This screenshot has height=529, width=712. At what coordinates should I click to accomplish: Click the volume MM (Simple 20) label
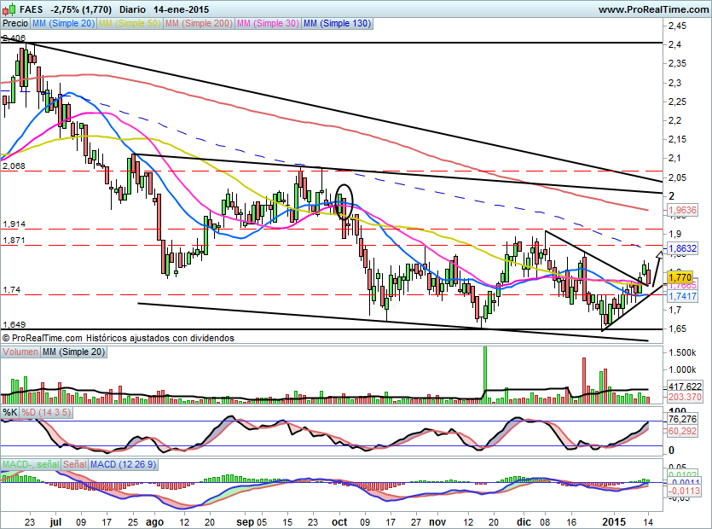coord(75,352)
